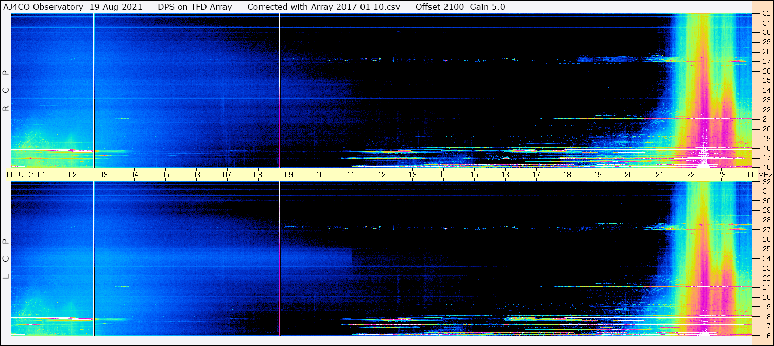The image size is (774, 346).
Task: Click the 26 MHz label of the RCP panel
Action: point(766,71)
